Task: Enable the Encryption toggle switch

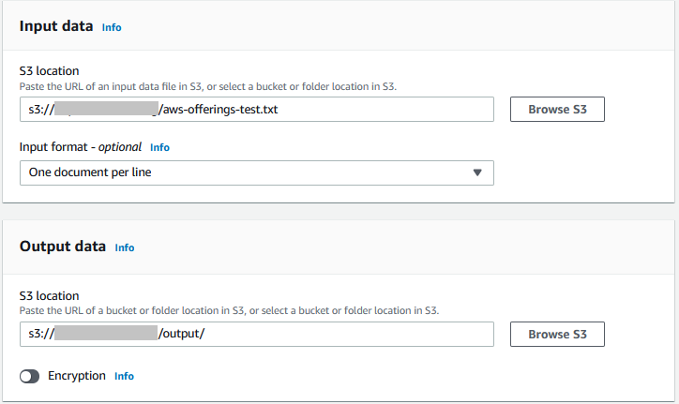Action: pos(30,376)
